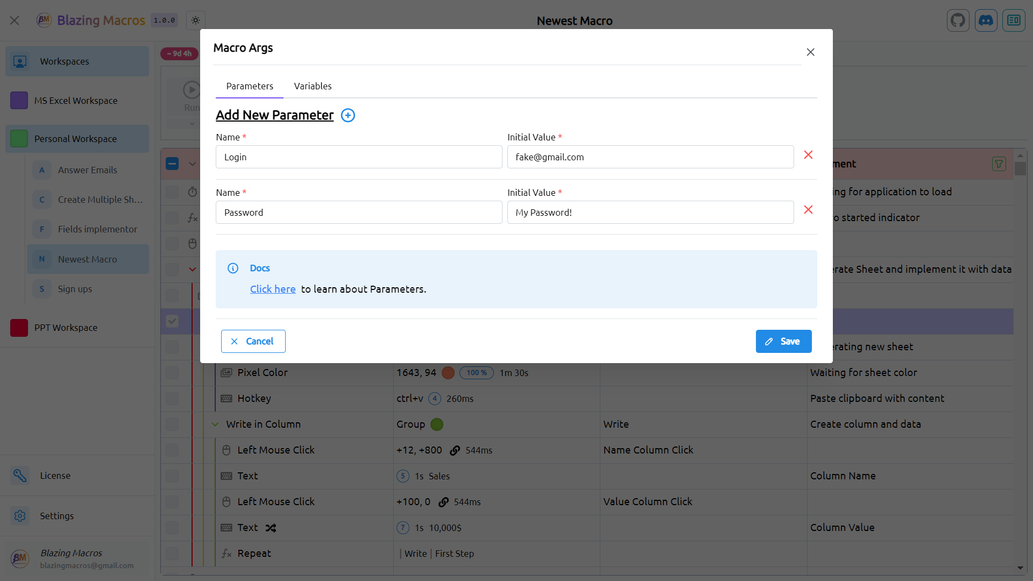This screenshot has height=581, width=1033.
Task: Switch to the Variables tab
Action: click(x=313, y=86)
